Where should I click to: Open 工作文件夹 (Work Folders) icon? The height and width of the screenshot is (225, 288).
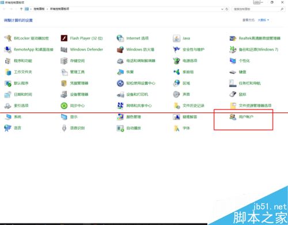point(8,72)
